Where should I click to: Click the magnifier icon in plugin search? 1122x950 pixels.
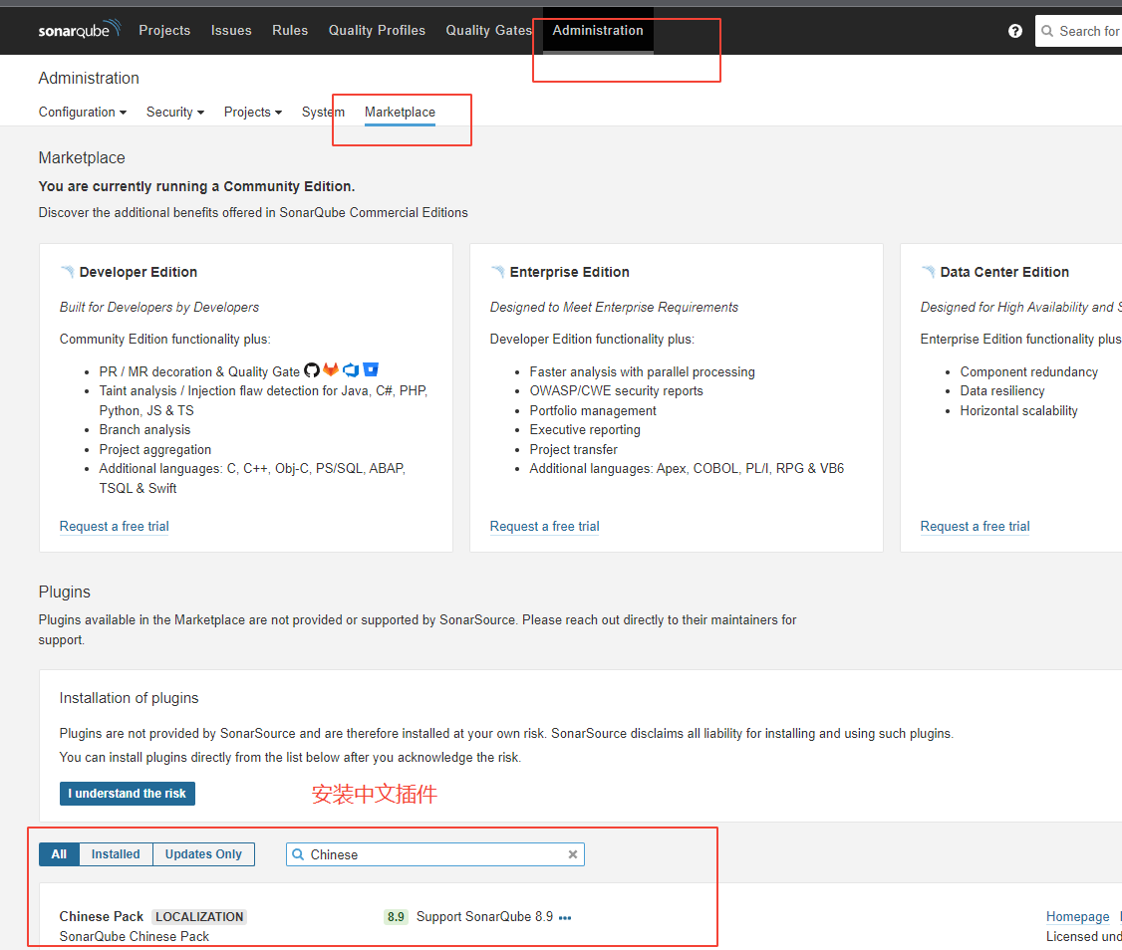click(298, 854)
